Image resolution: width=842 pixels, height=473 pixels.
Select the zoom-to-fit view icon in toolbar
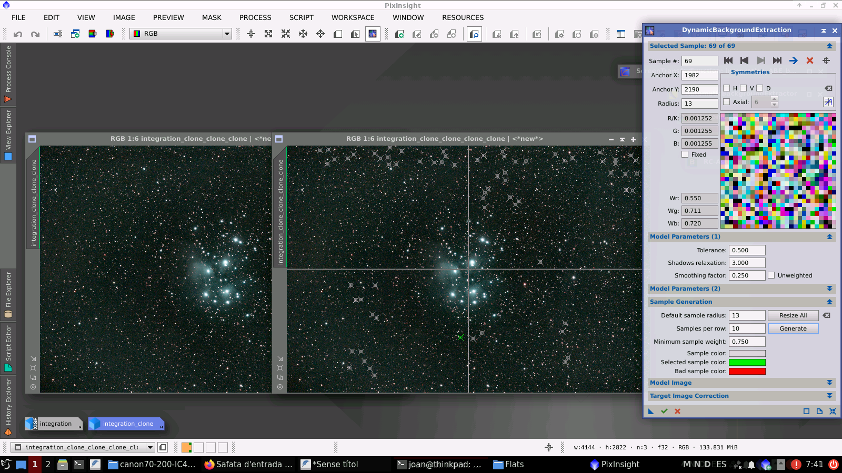pos(268,34)
